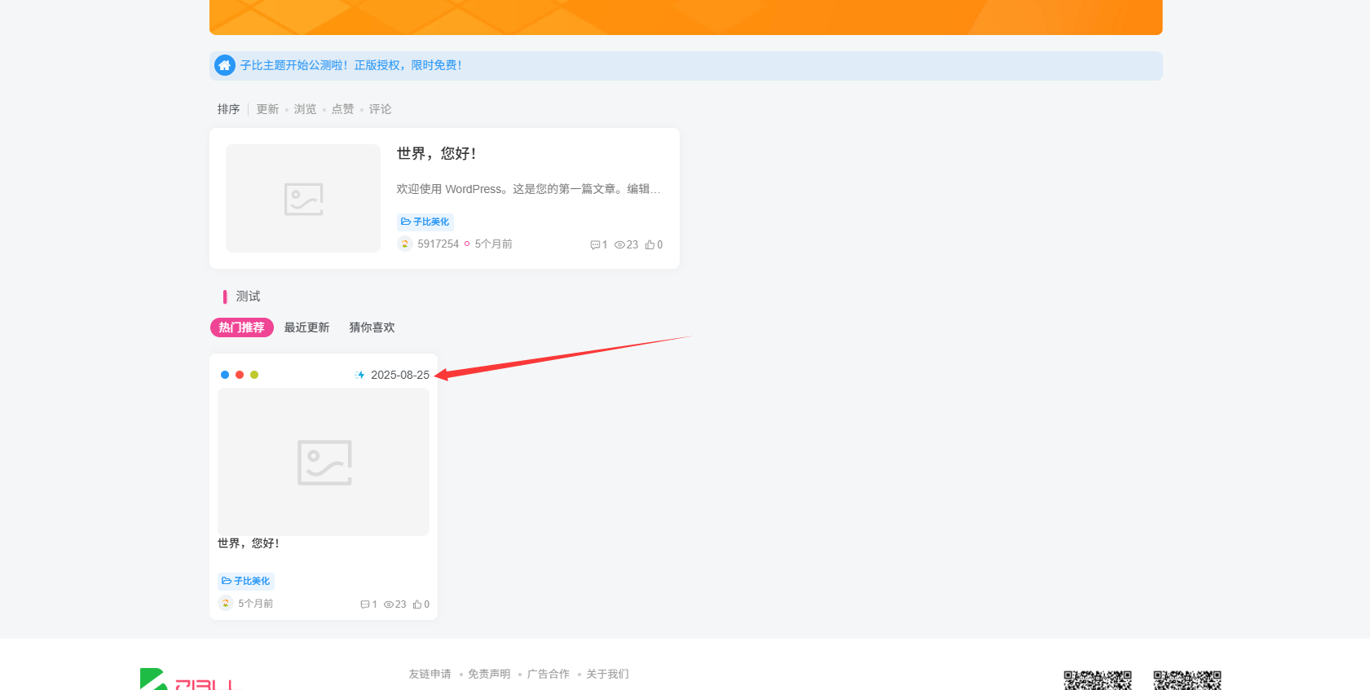Click the yellow-green dot on grid card
Screen dimensions: 1370x690
[x=254, y=375]
